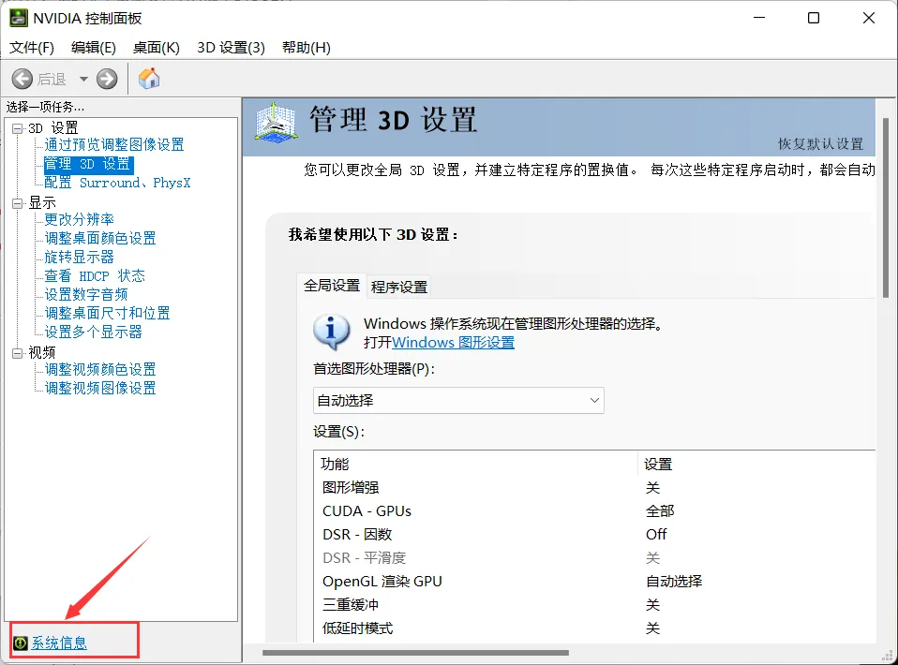Click the NVIDIA logo in the title bar
Viewport: 898px width, 665px height.
[19, 18]
